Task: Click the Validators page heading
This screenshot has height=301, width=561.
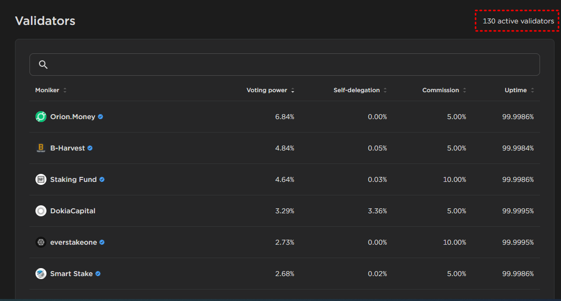Action: pos(45,21)
